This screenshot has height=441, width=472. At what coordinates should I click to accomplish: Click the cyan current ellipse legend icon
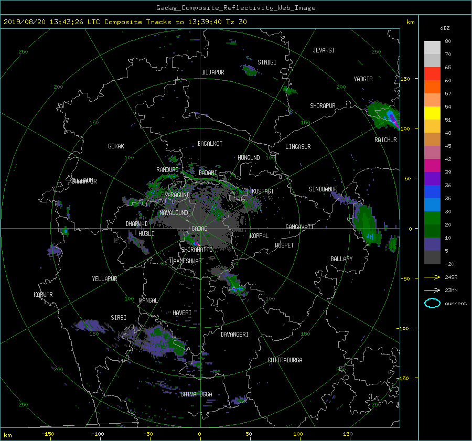(432, 303)
